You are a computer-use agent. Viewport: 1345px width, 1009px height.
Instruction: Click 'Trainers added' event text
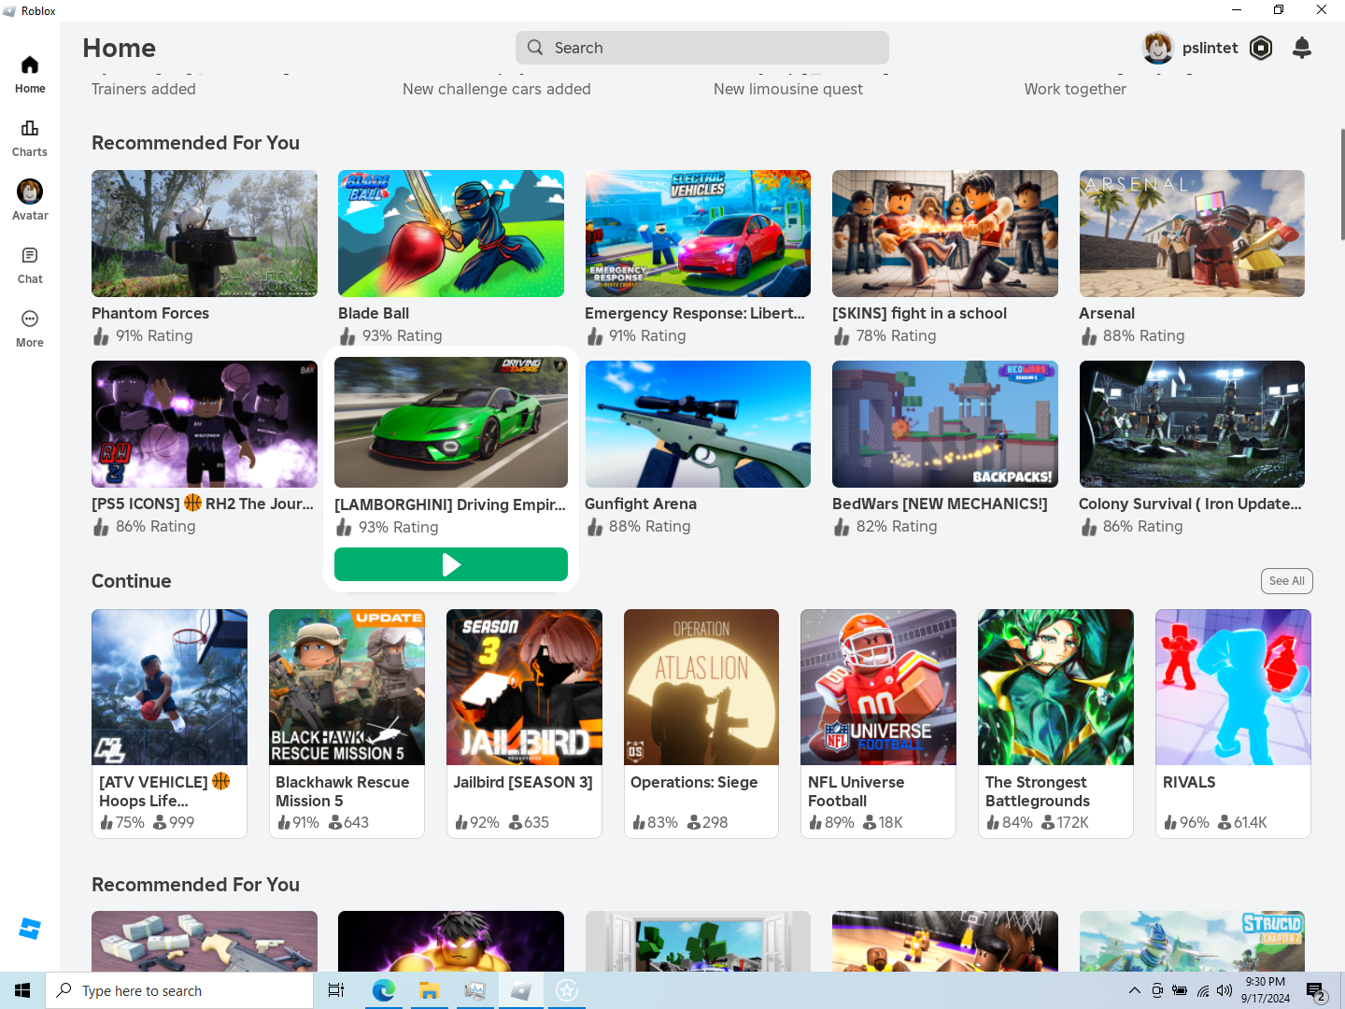point(144,89)
